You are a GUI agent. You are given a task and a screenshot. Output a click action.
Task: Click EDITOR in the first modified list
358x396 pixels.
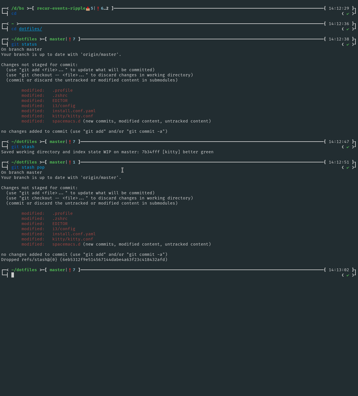click(x=60, y=101)
